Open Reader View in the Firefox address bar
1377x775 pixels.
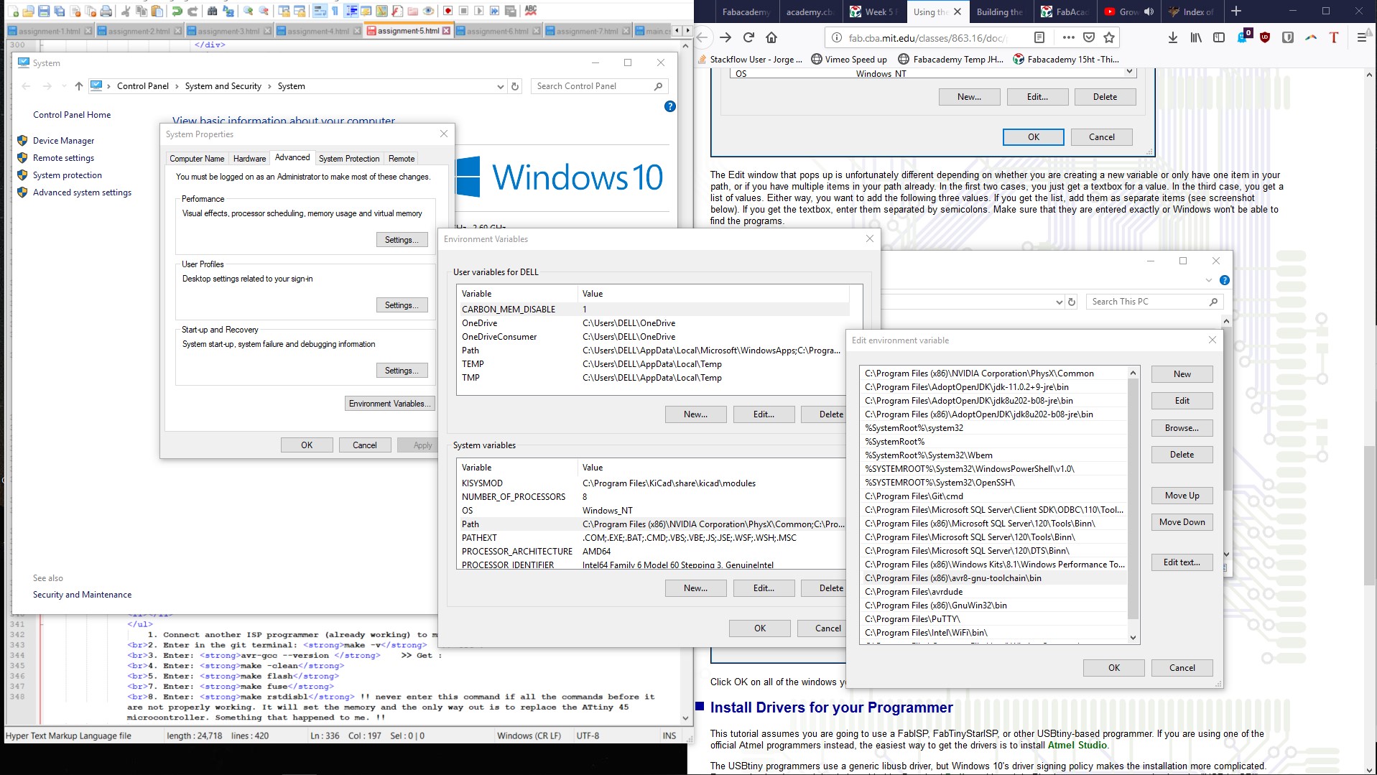1039,37
